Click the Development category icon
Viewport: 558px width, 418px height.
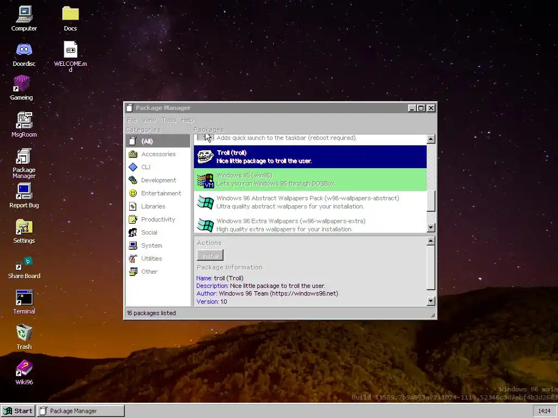[x=133, y=180]
